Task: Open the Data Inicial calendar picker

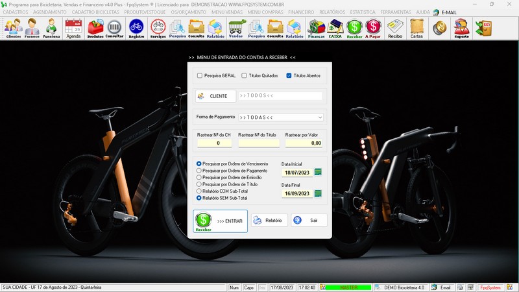Action: coord(318,172)
